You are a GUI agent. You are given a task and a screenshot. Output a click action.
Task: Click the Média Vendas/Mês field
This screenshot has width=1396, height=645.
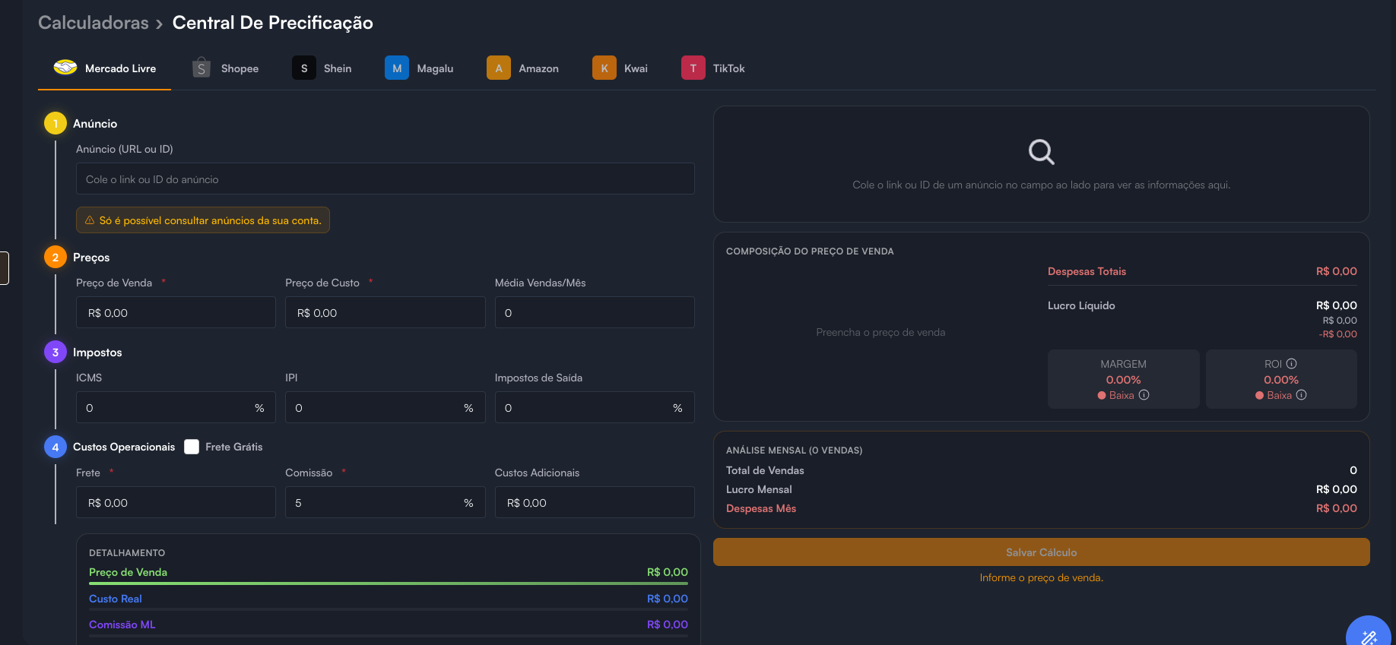click(595, 313)
